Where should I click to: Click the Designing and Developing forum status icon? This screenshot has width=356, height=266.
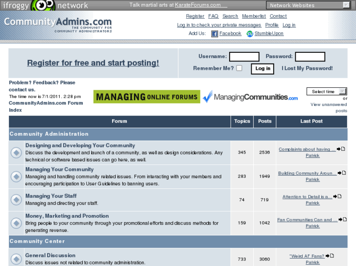pyautogui.click(x=16, y=153)
